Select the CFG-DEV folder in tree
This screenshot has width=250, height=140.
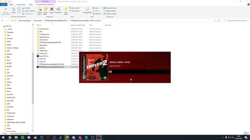(10, 76)
